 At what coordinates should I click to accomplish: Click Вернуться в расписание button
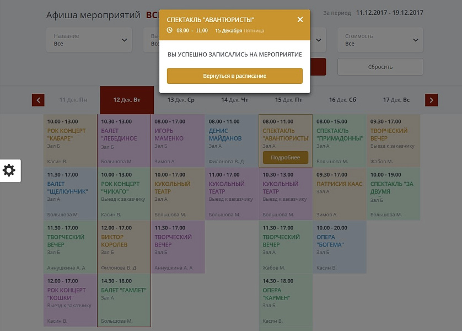coord(234,76)
